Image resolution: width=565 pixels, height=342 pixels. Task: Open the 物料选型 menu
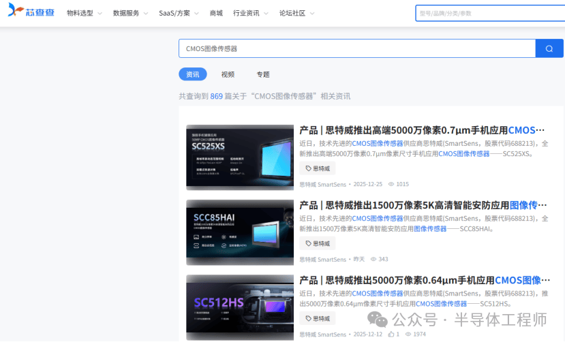pyautogui.click(x=80, y=14)
